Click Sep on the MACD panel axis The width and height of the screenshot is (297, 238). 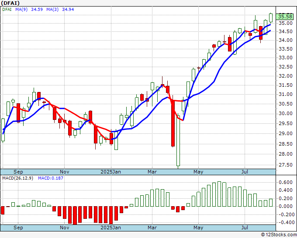18,228
